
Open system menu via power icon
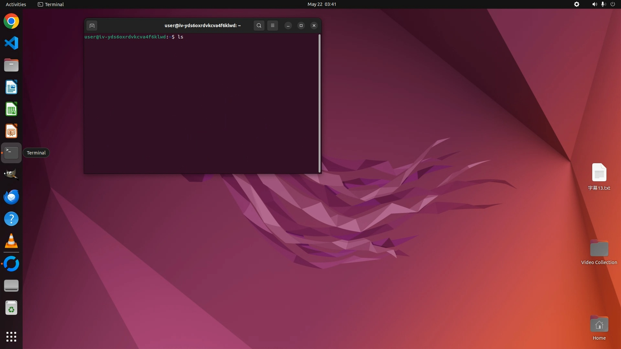tap(613, 4)
